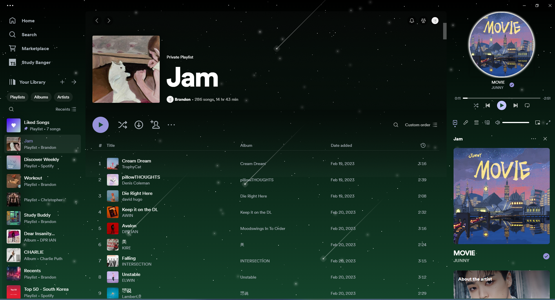Search within Your Library
Screen dimensions: 555x300
(x=11, y=109)
